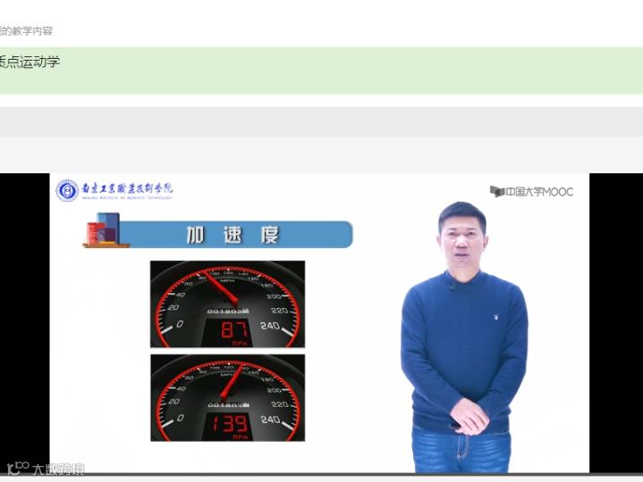This screenshot has width=643, height=482.
Task: Click the books icon beside the 加速度 banner
Action: pos(106,230)
